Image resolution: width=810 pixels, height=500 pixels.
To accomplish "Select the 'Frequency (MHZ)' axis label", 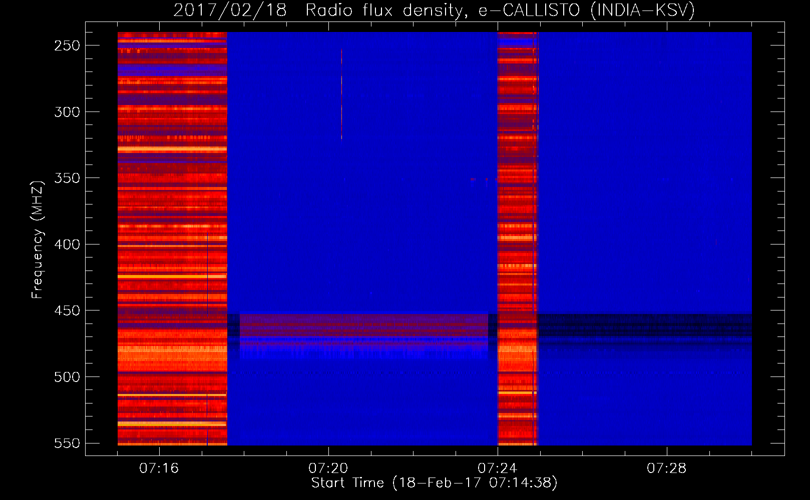I will [x=37, y=240].
